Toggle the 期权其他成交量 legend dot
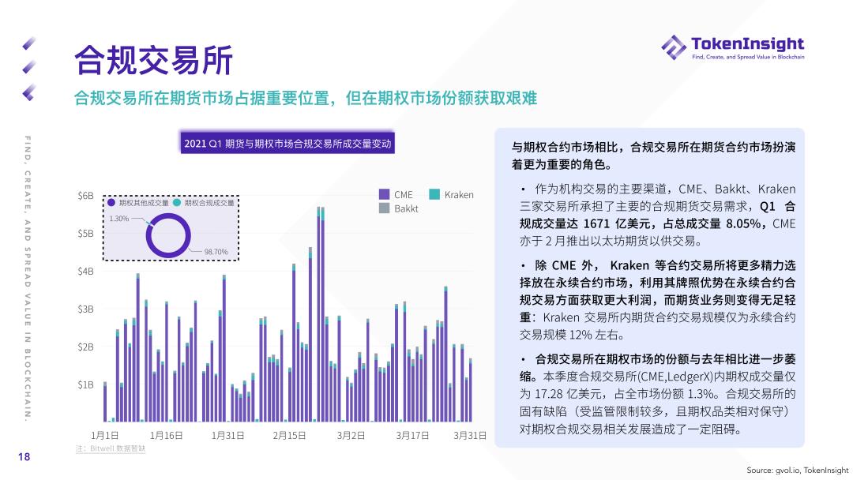This screenshot has width=853, height=480. (110, 201)
